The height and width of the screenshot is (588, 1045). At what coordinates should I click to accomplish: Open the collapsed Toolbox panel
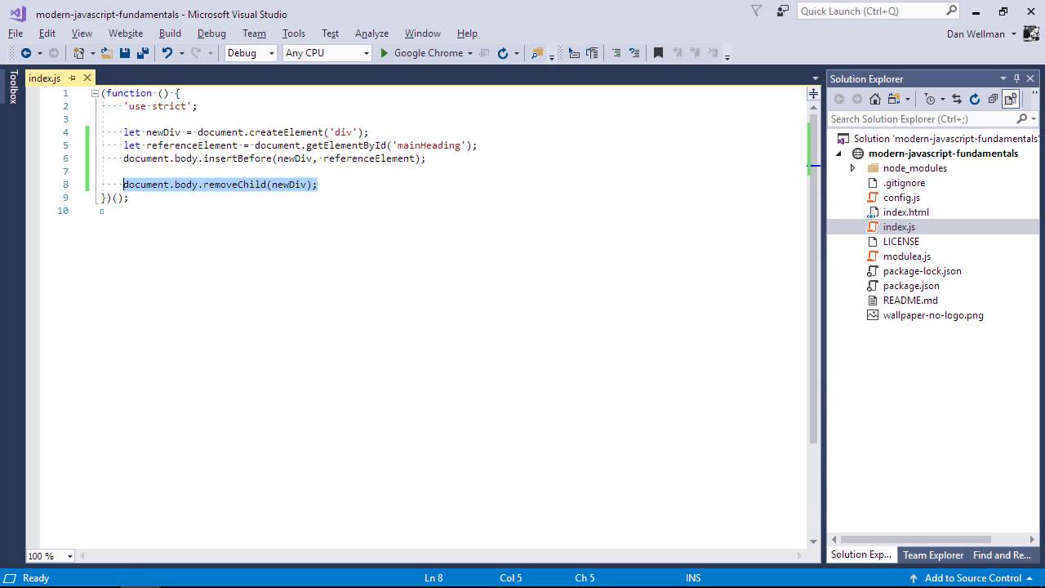(13, 87)
